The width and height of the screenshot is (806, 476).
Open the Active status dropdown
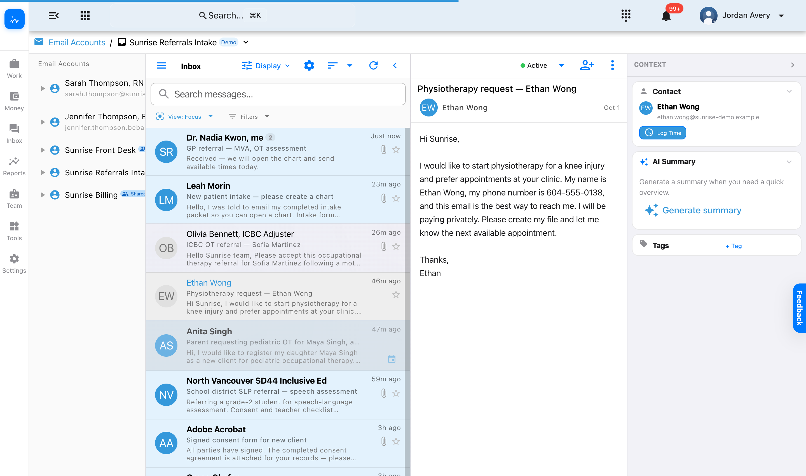click(542, 66)
